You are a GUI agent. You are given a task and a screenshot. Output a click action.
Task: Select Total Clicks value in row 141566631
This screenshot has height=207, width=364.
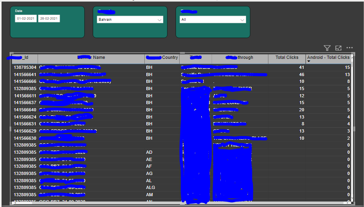[x=303, y=124]
